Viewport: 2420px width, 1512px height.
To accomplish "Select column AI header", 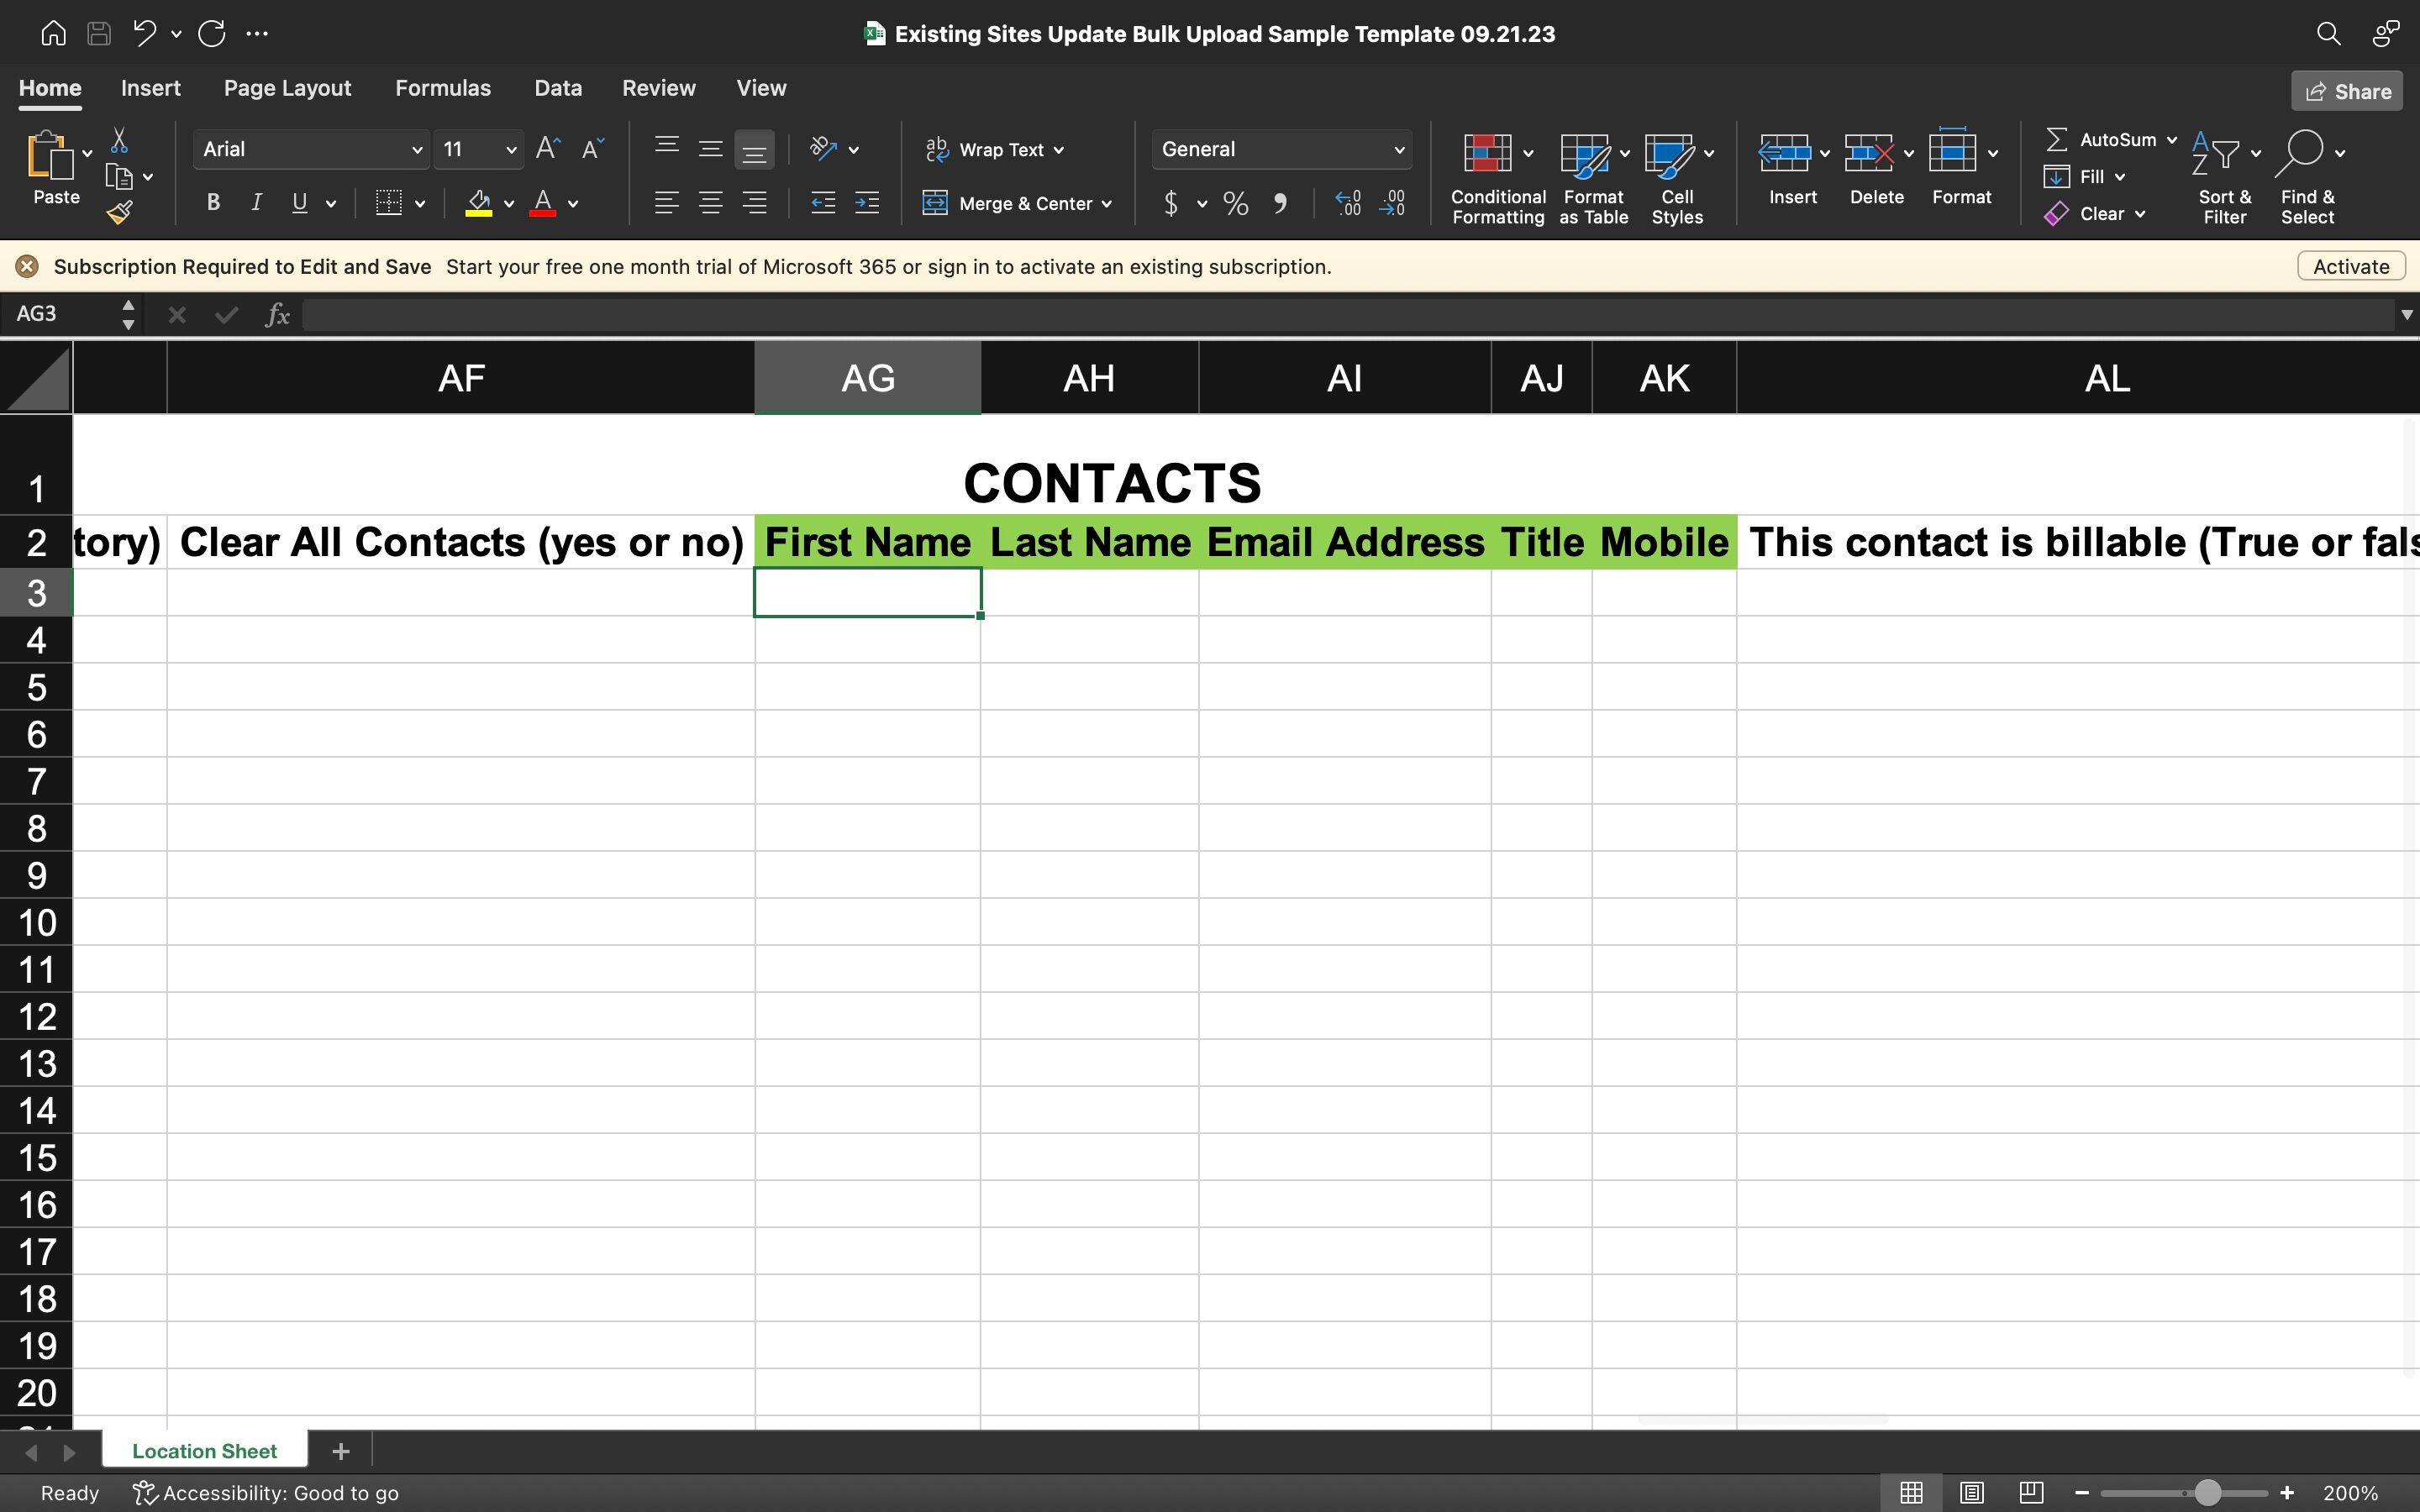I will click(x=1344, y=378).
